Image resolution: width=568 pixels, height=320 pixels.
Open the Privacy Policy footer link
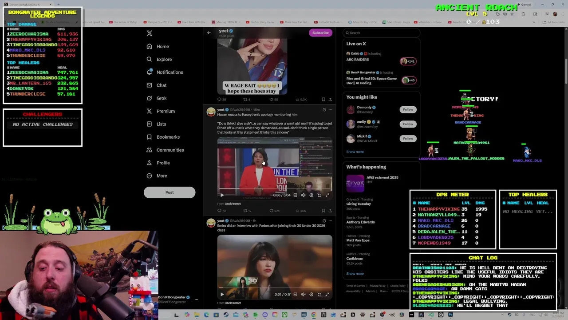point(377,286)
